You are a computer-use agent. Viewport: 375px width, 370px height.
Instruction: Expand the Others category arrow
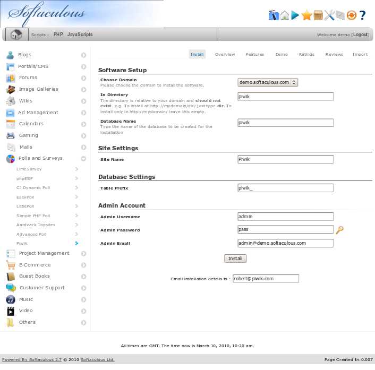point(83,323)
